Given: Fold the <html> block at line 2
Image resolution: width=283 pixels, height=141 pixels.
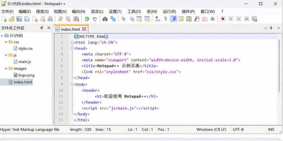Looking at the screenshot, I should pos(72,43).
